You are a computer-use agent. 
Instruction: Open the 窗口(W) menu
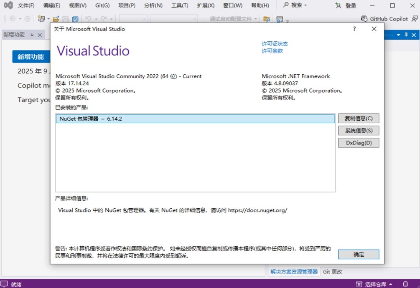click(233, 5)
